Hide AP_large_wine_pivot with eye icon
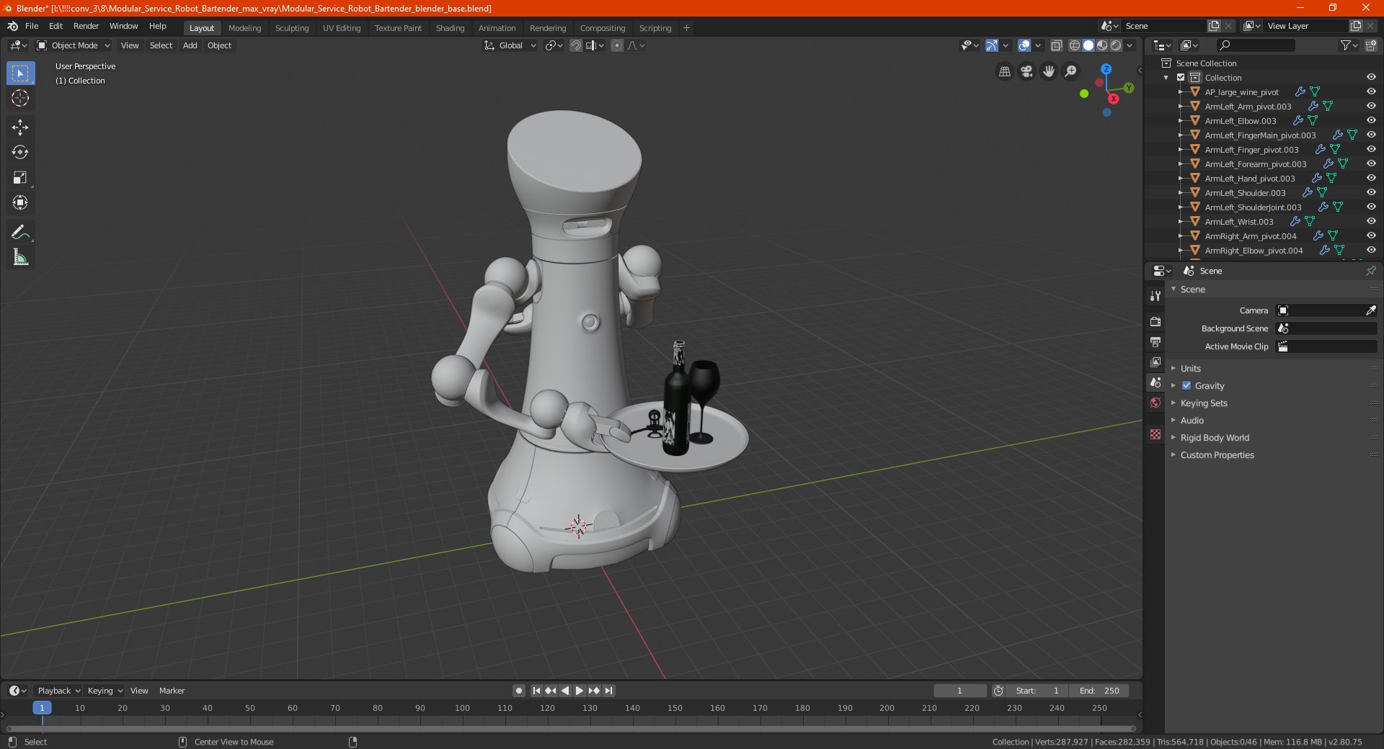Screen dimensions: 1384x749 point(1371,91)
